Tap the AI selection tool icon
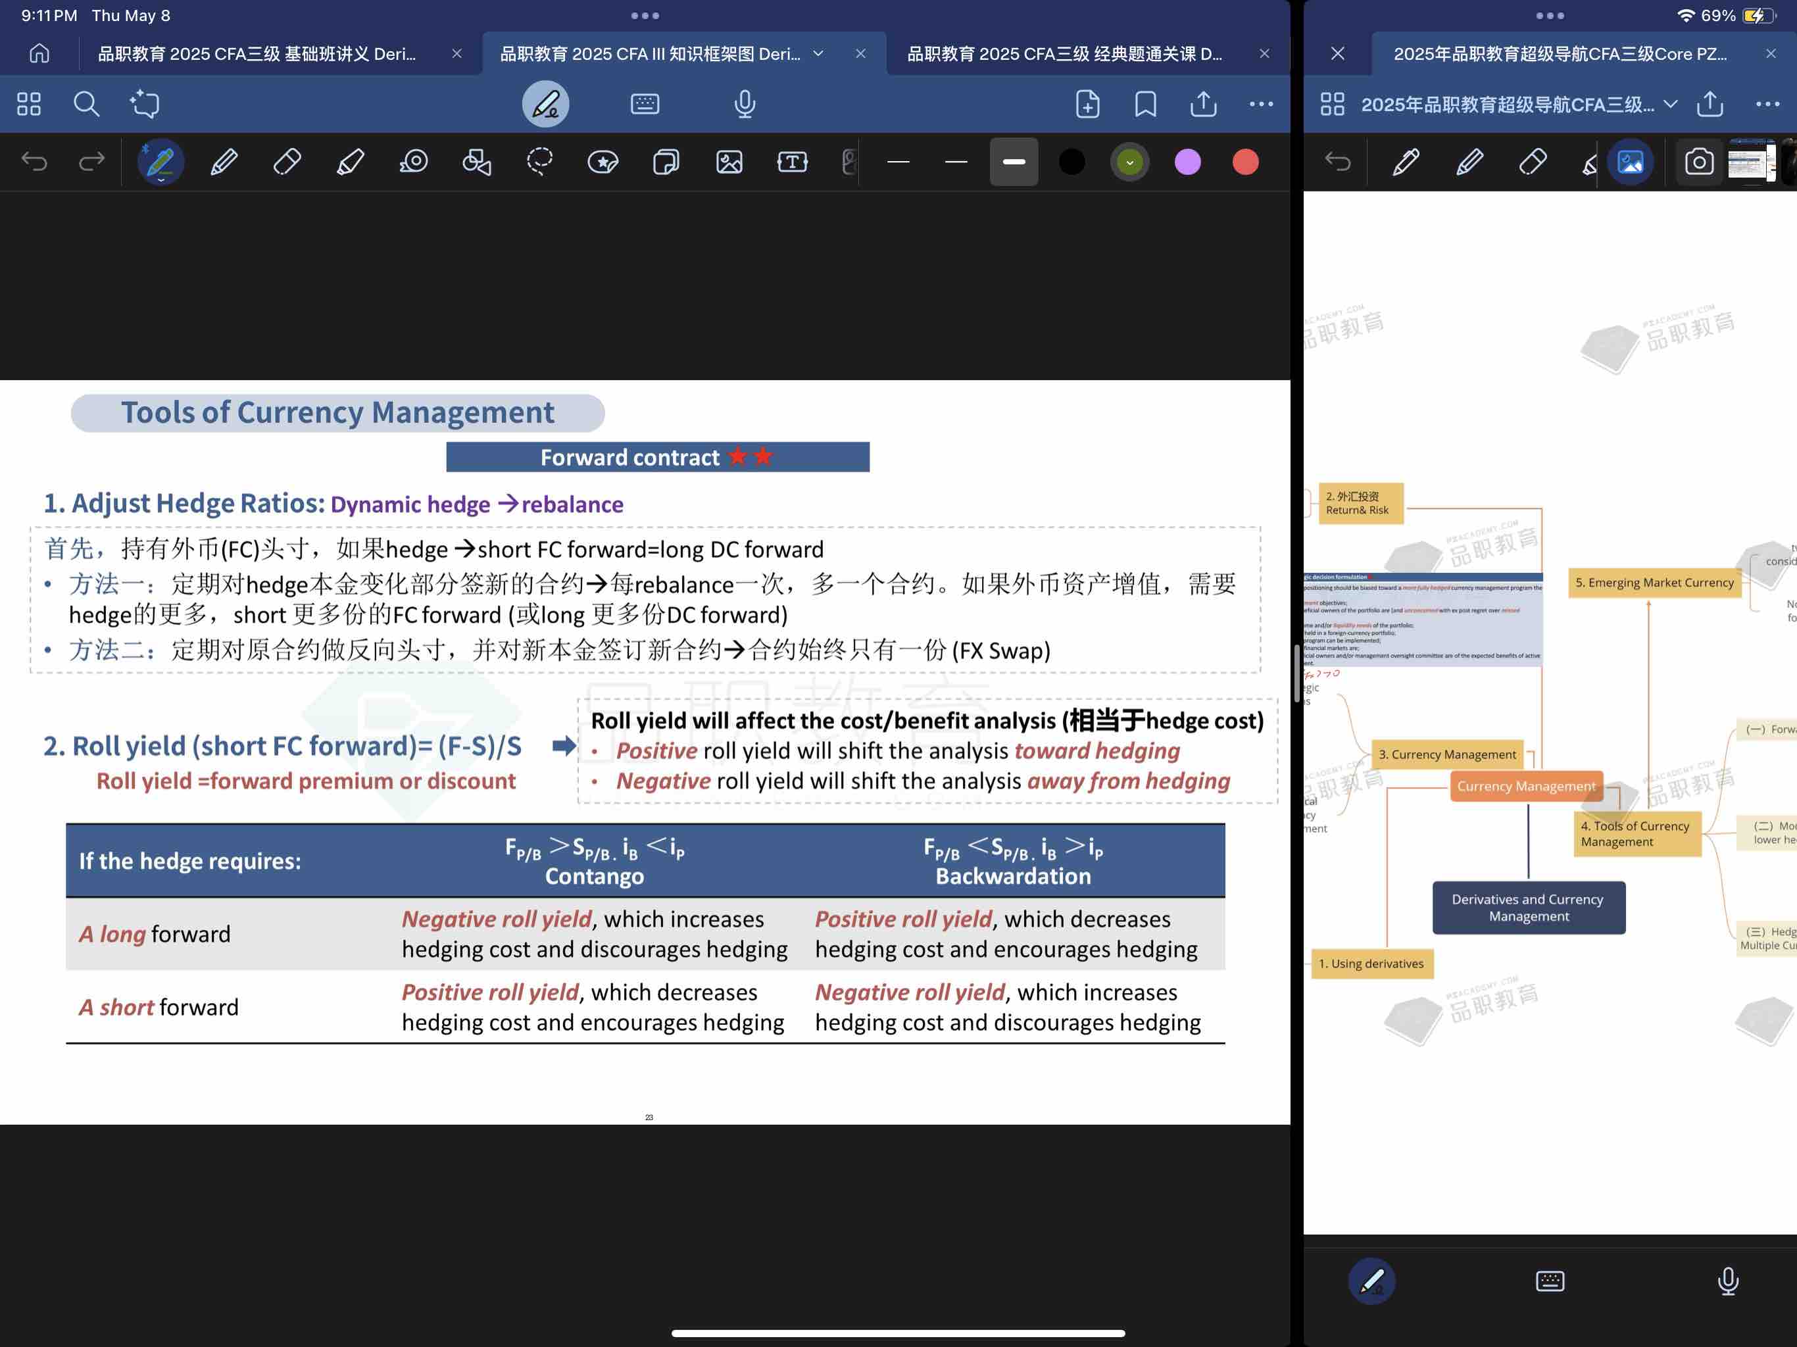 pos(145,104)
